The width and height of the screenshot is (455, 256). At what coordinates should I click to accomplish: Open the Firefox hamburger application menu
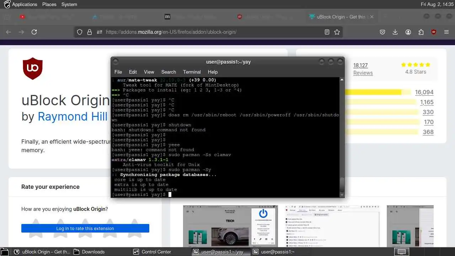pos(446,32)
